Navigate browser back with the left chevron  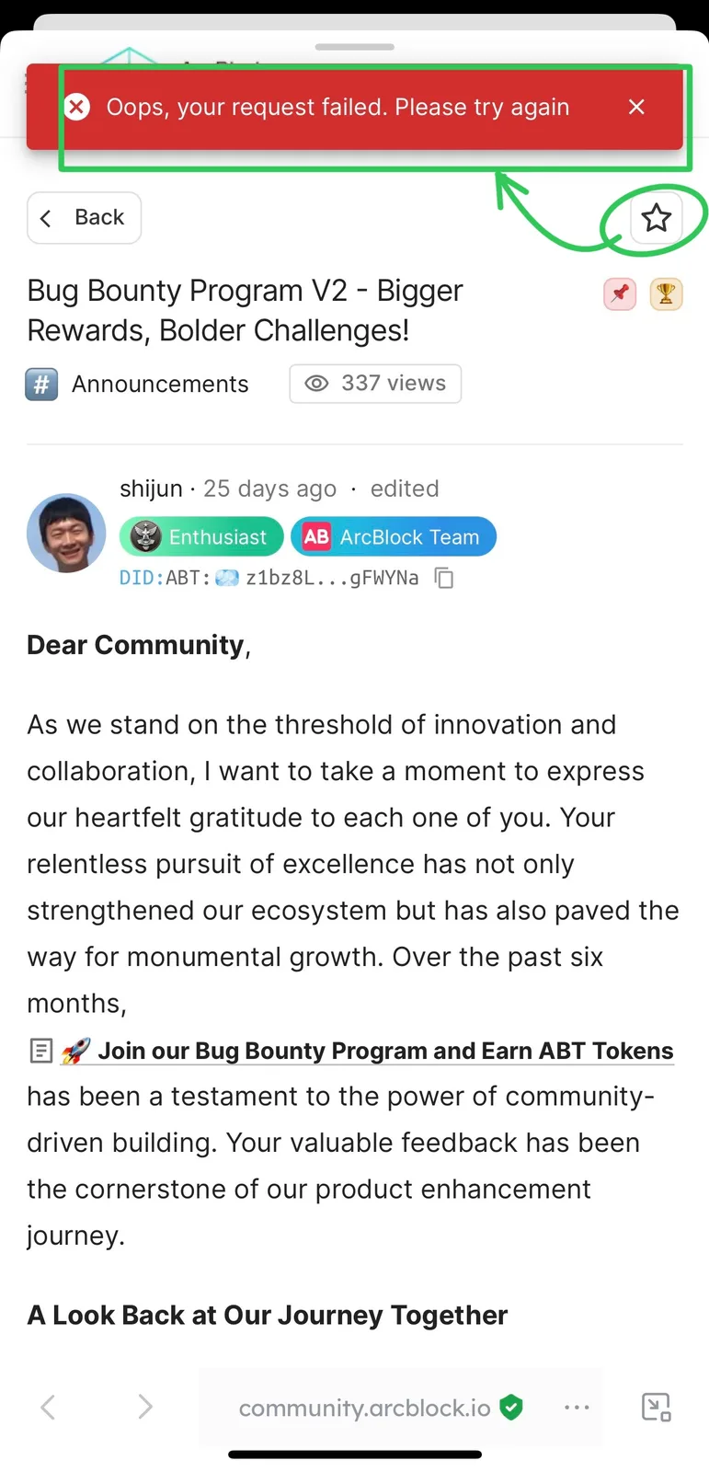tap(48, 1407)
